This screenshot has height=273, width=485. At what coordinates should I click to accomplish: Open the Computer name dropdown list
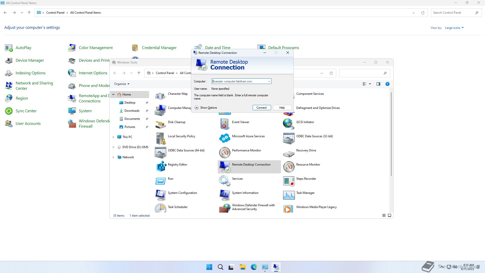pos(269,81)
